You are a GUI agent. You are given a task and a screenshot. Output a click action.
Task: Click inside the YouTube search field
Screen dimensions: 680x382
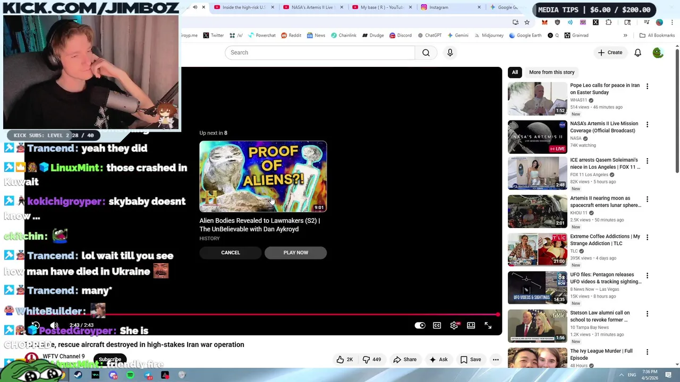pos(320,53)
